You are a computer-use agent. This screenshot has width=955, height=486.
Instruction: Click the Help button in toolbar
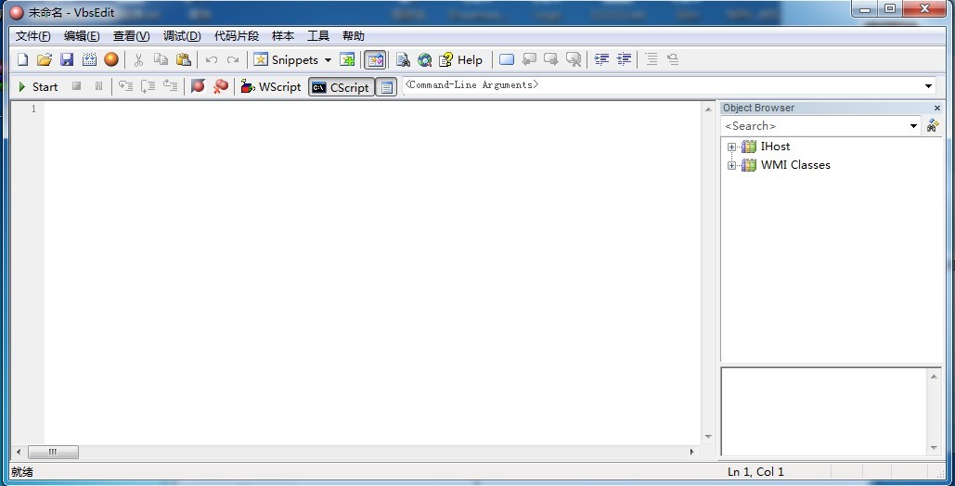pos(461,59)
